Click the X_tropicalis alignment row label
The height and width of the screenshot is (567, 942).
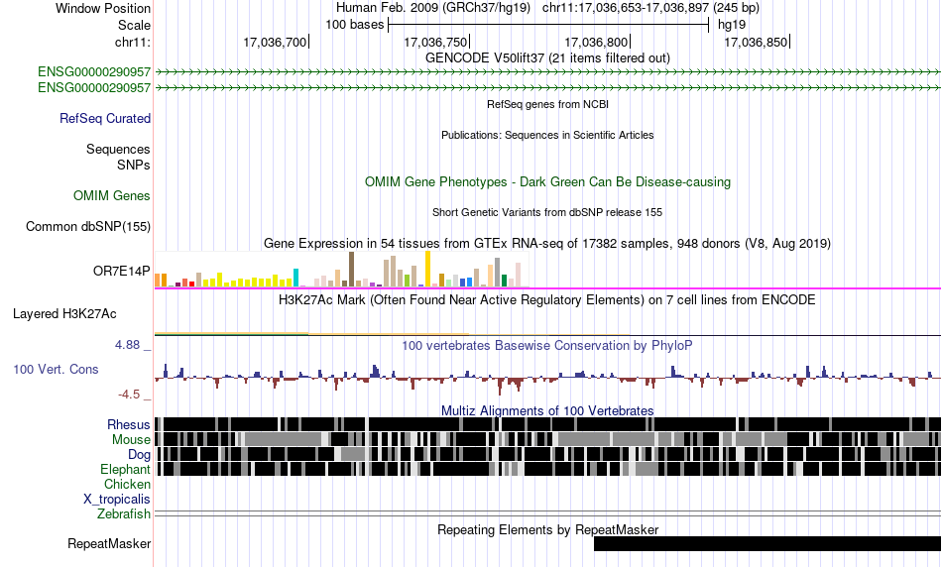(117, 500)
